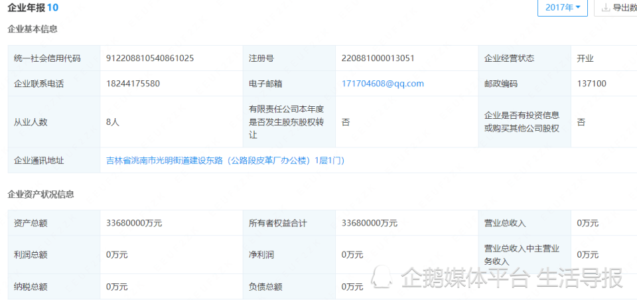Click the 导出数据 export button
This screenshot has height=300, width=637.
click(620, 8)
